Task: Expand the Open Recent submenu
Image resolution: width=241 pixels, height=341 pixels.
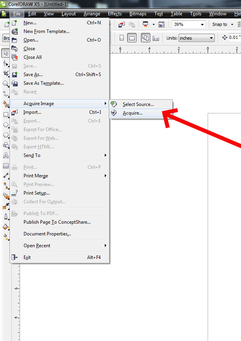Action: click(60, 246)
